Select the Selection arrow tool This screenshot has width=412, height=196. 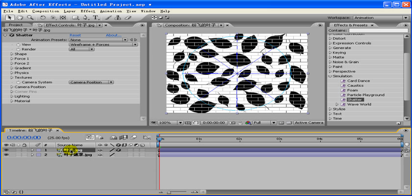point(10,18)
